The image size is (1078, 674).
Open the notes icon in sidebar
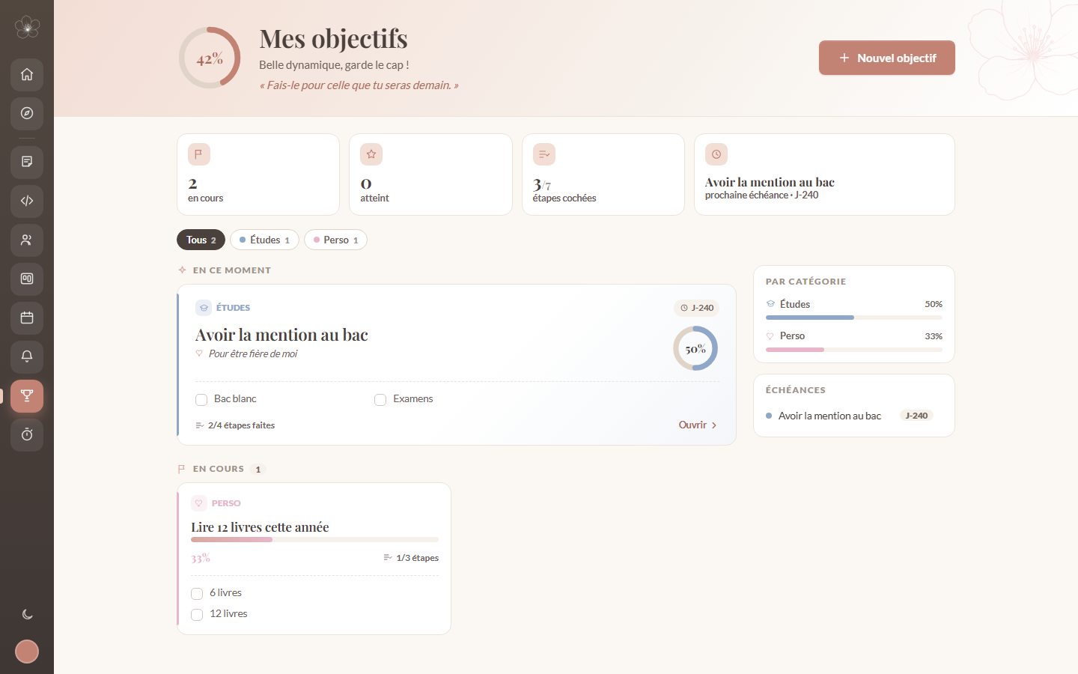pyautogui.click(x=27, y=162)
